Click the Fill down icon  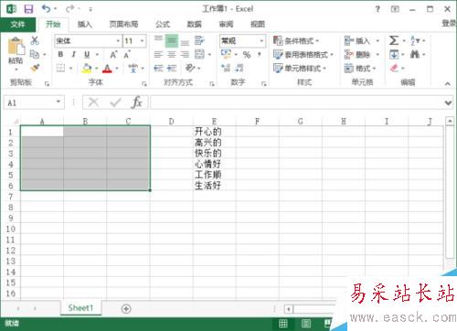click(x=394, y=55)
